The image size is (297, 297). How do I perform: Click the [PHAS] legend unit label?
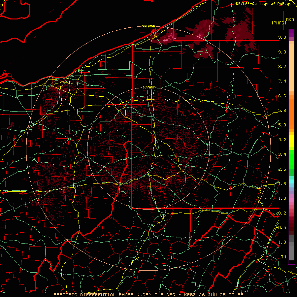[x=279, y=23]
